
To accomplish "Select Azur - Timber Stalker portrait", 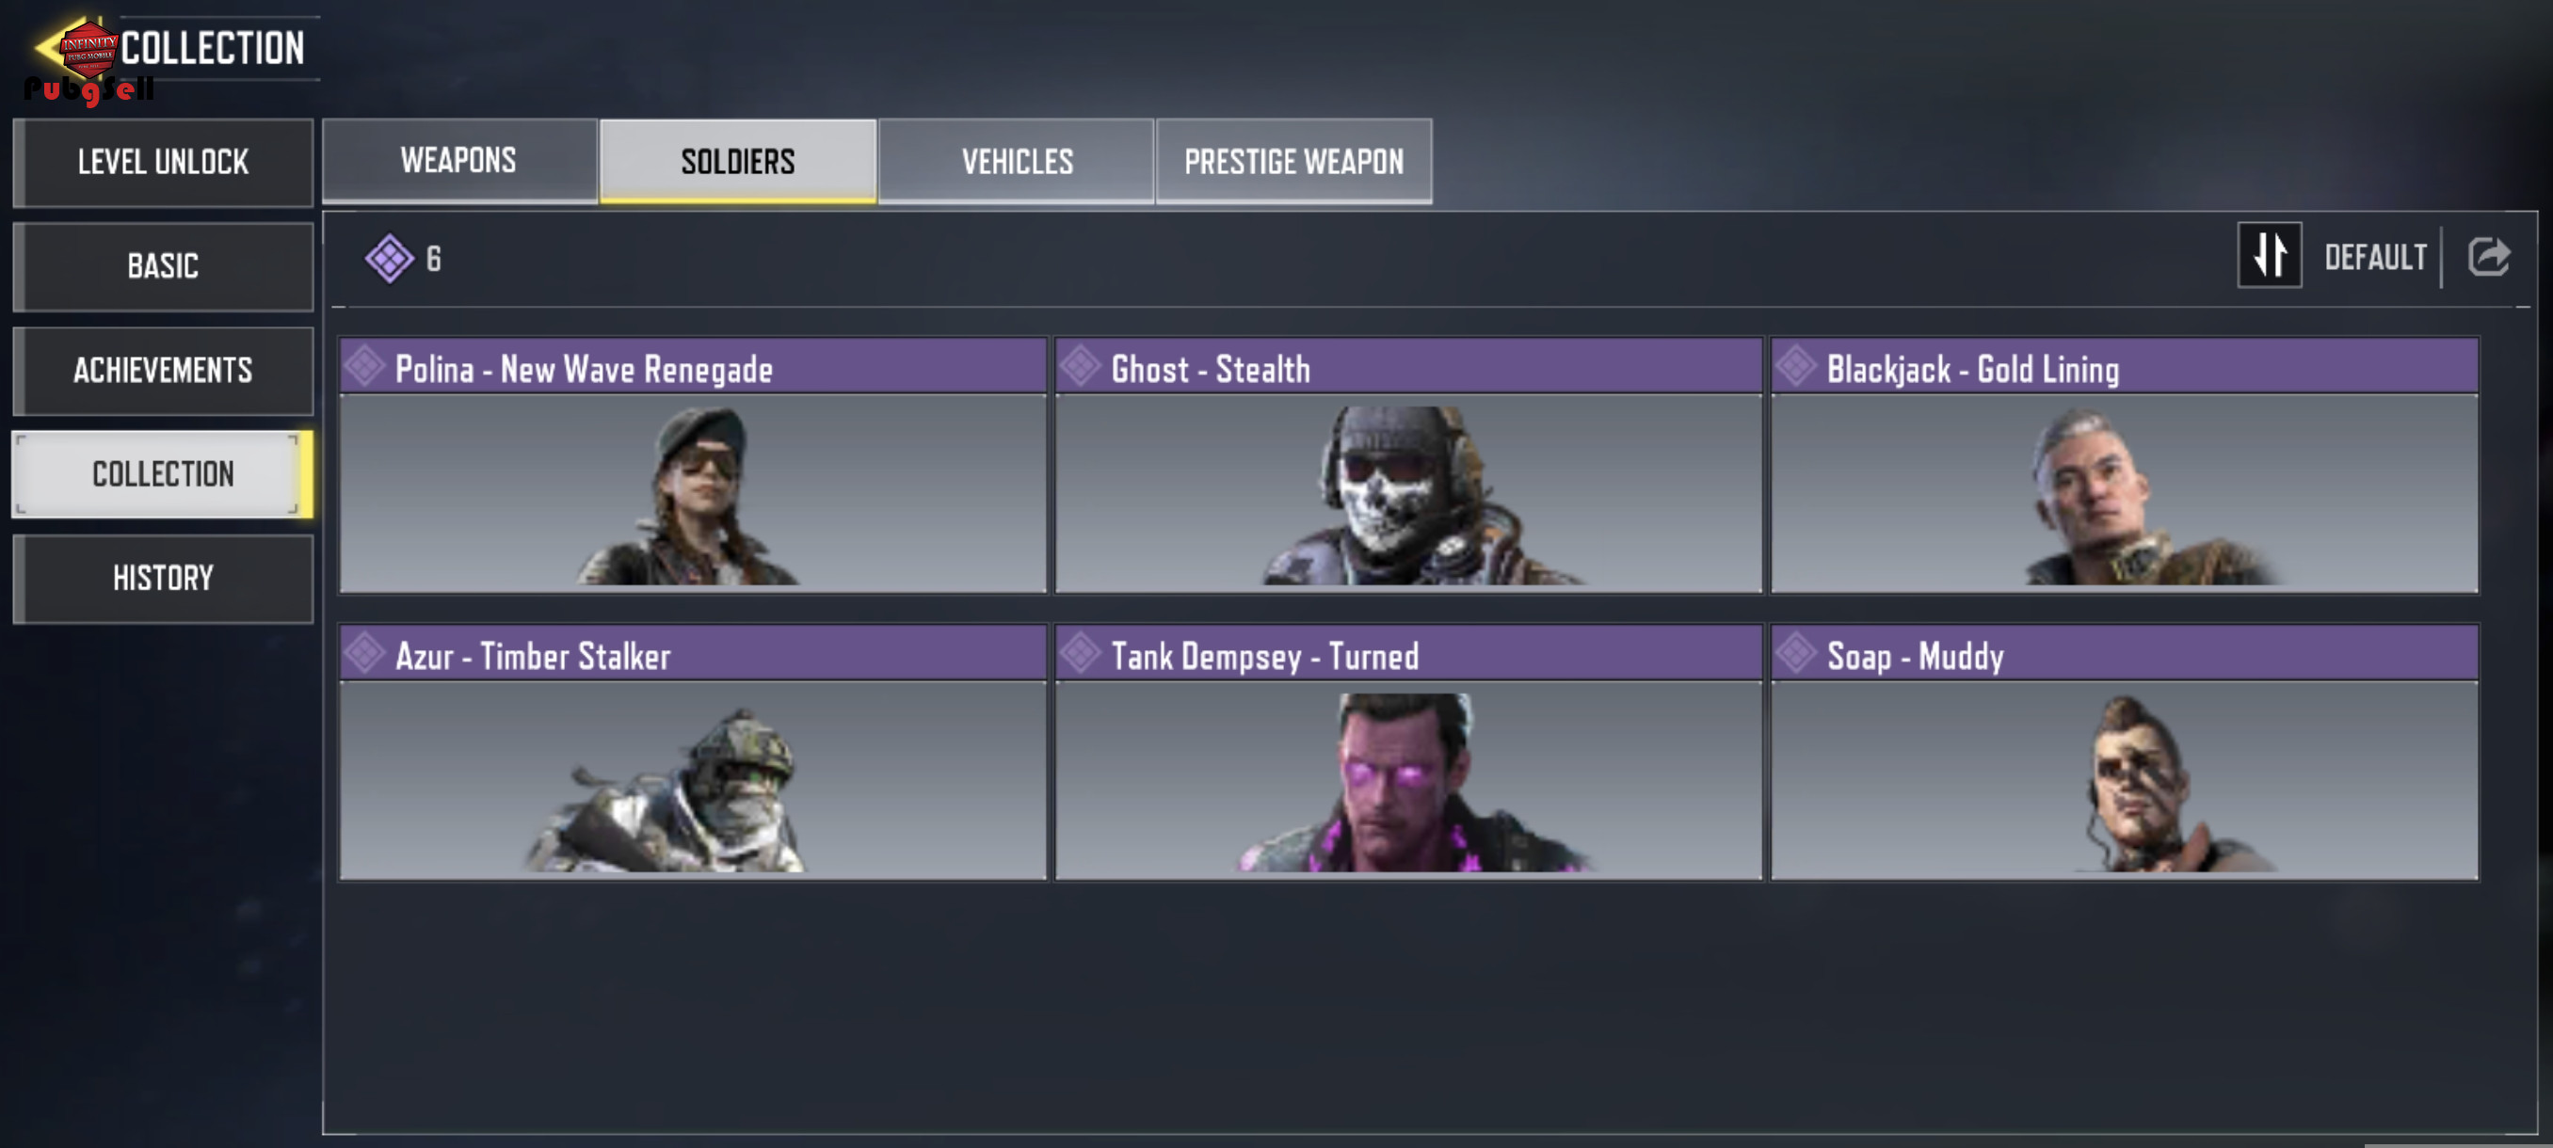I will tap(692, 779).
